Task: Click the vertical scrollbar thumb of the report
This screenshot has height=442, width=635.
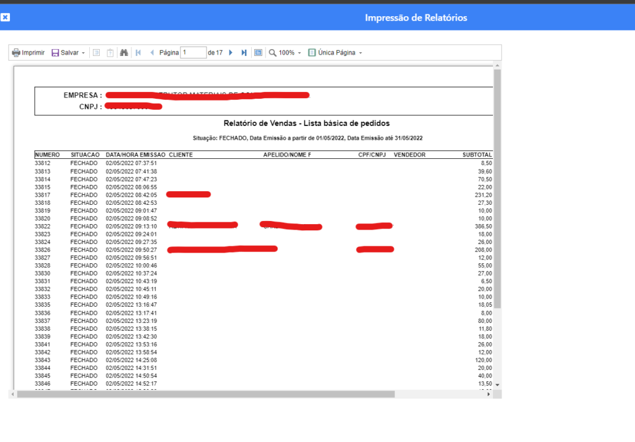Action: pos(497,186)
